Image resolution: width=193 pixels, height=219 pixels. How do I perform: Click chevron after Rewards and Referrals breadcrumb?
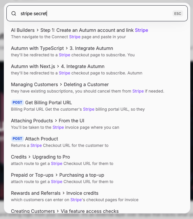63,193
